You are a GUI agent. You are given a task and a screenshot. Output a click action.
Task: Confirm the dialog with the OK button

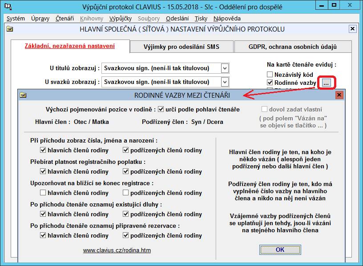pos(280,250)
